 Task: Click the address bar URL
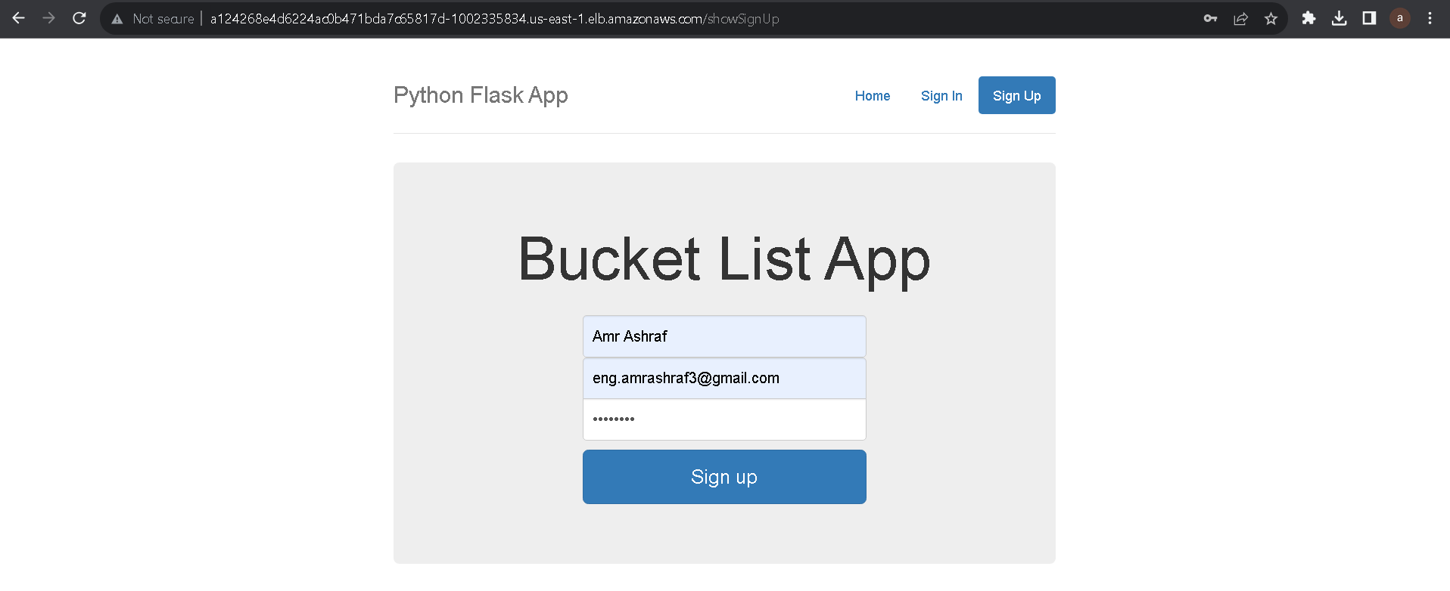point(492,19)
